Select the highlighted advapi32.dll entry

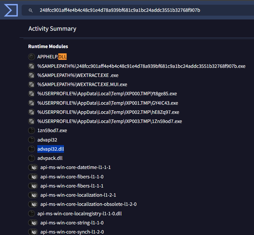pos(51,149)
